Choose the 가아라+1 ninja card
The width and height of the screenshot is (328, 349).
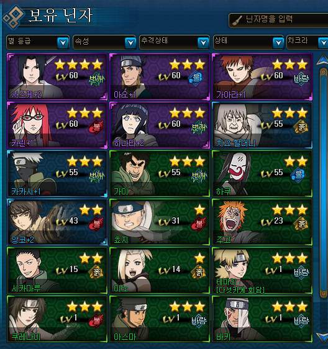pos(262,76)
